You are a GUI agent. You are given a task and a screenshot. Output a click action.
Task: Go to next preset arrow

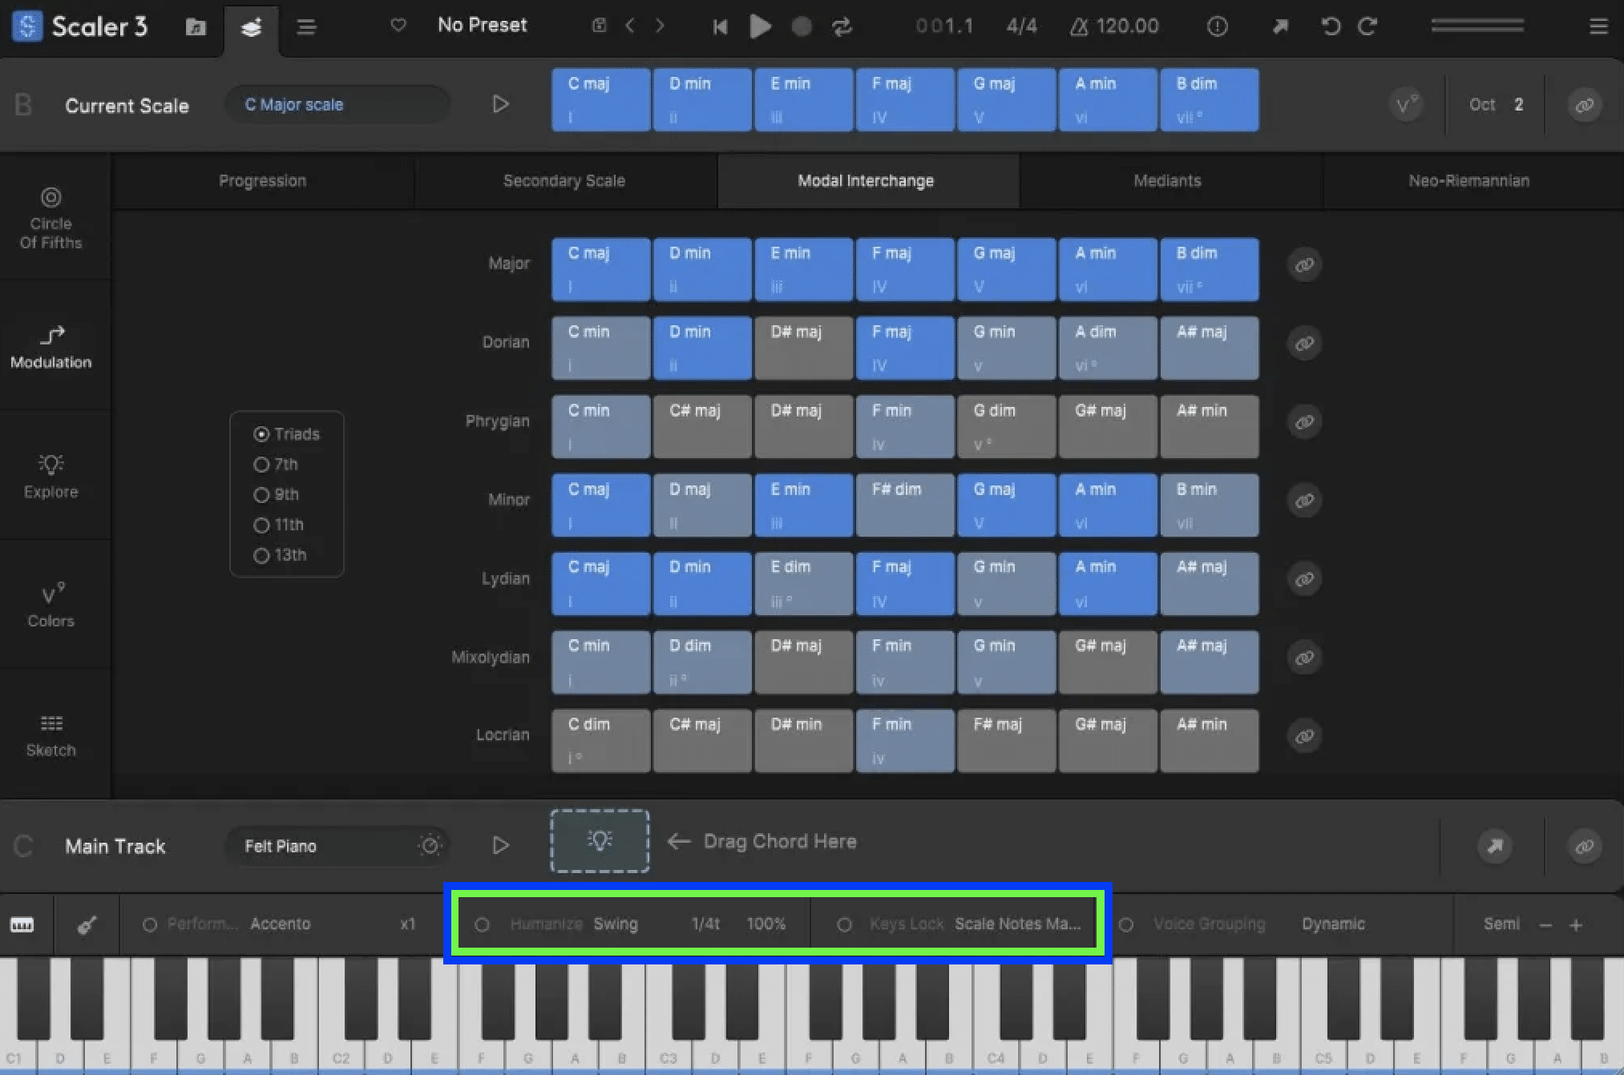(x=660, y=26)
